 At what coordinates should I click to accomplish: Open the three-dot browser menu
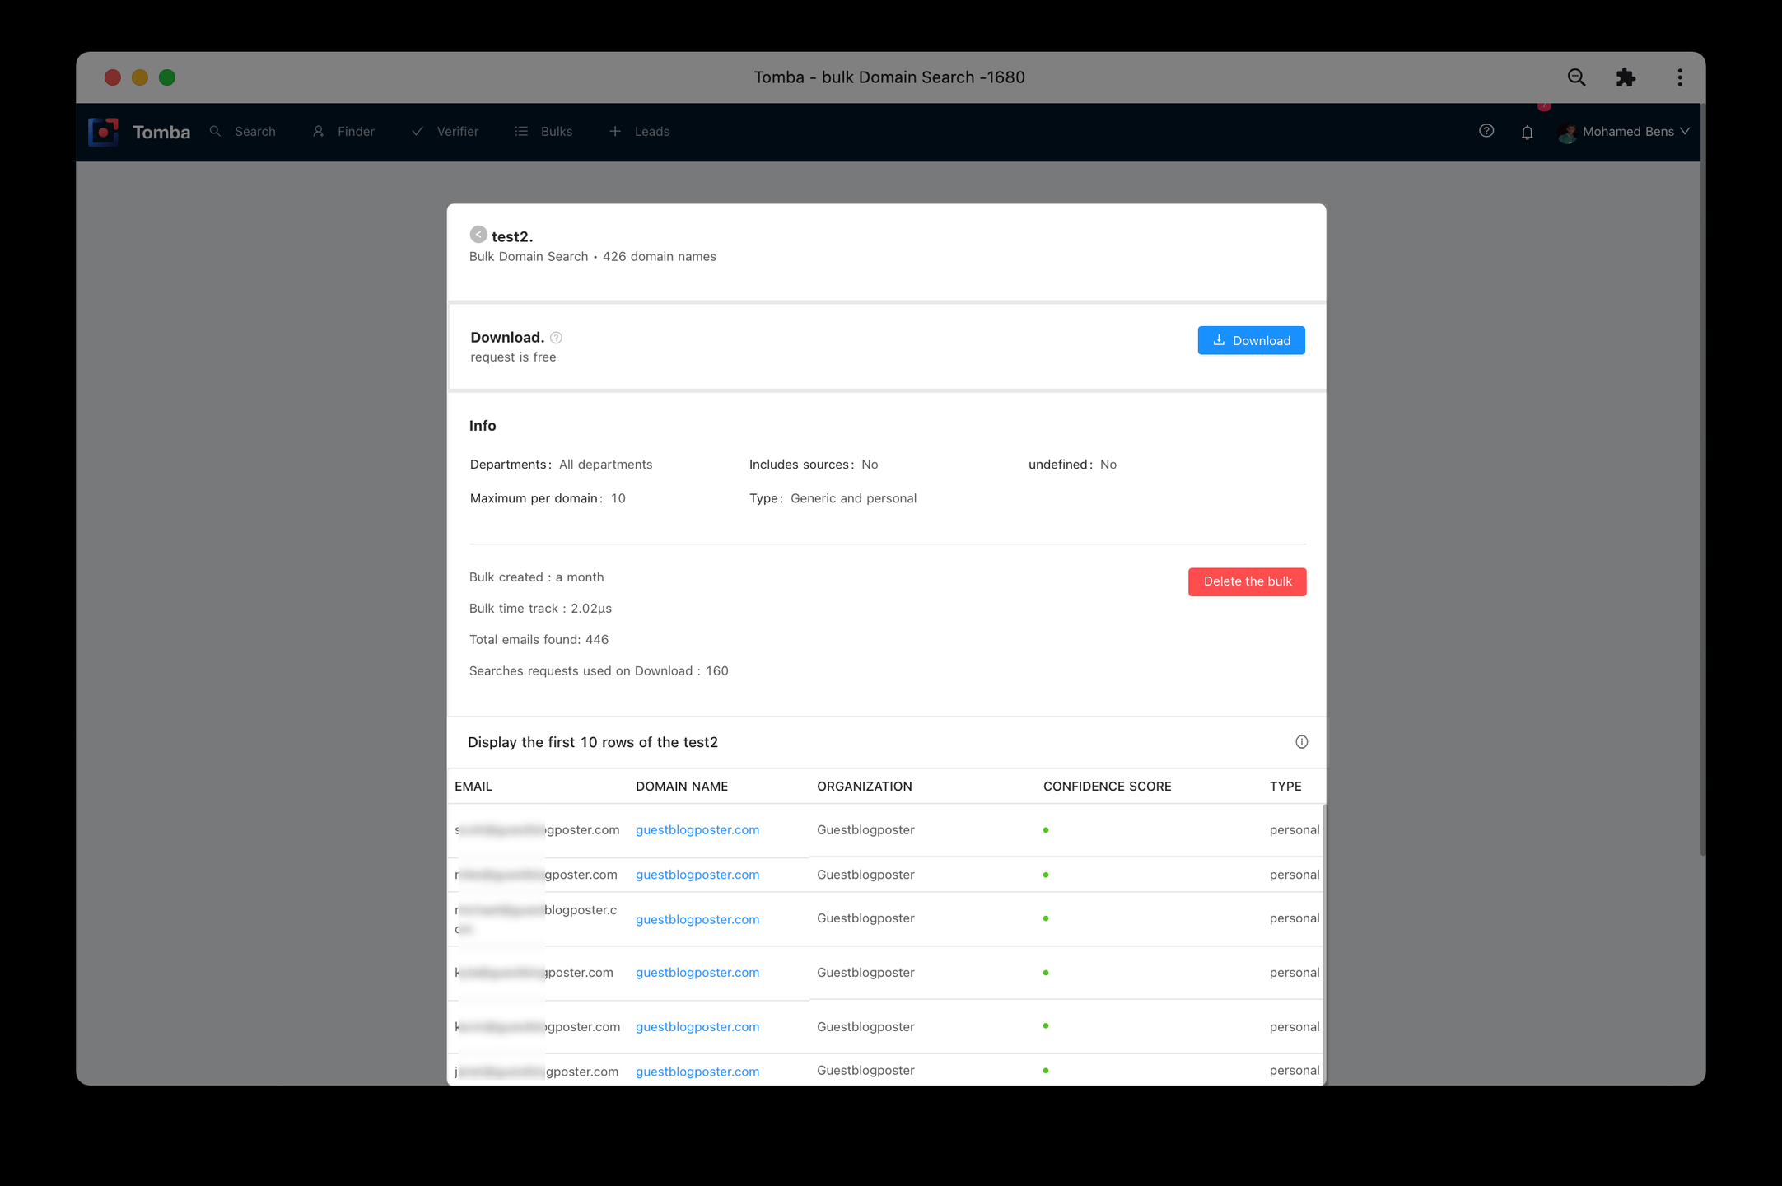(1680, 77)
